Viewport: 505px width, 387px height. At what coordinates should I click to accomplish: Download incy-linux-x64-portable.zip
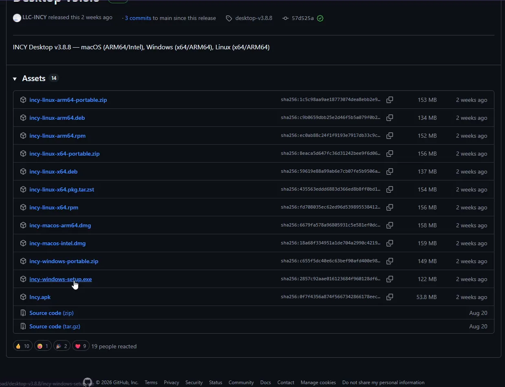point(64,154)
